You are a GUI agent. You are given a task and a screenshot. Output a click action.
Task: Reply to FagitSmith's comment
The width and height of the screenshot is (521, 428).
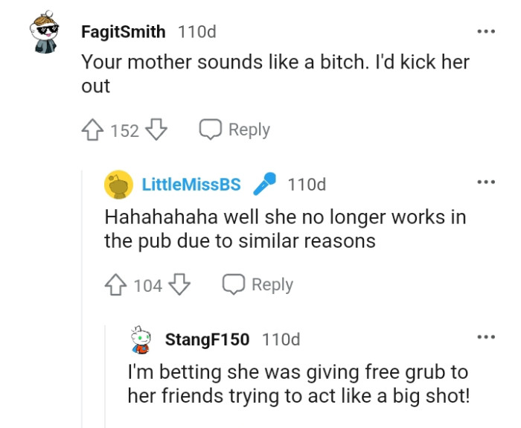tap(234, 130)
